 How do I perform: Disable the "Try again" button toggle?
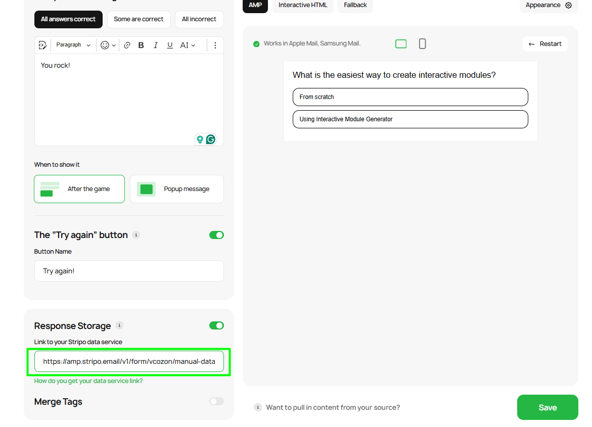(216, 235)
